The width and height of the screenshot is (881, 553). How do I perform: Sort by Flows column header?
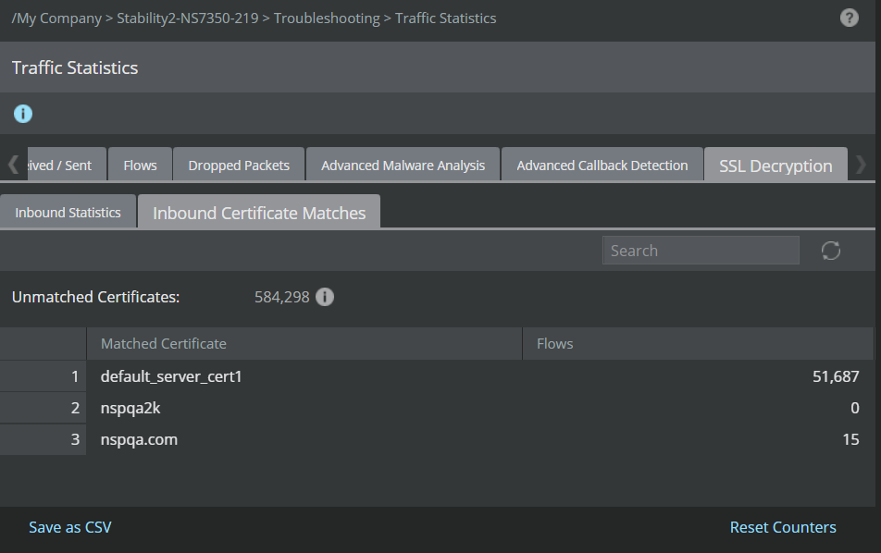click(x=698, y=344)
